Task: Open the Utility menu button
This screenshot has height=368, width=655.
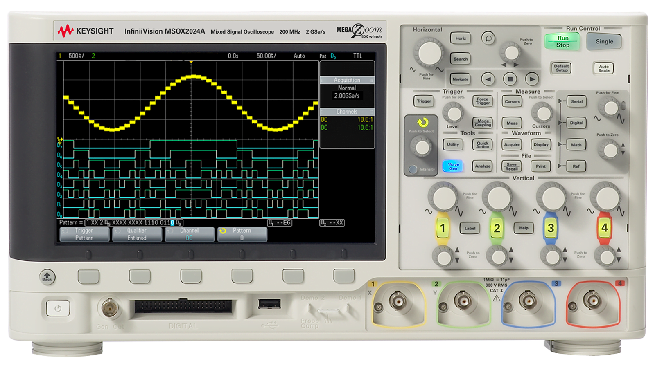Action: [x=453, y=144]
